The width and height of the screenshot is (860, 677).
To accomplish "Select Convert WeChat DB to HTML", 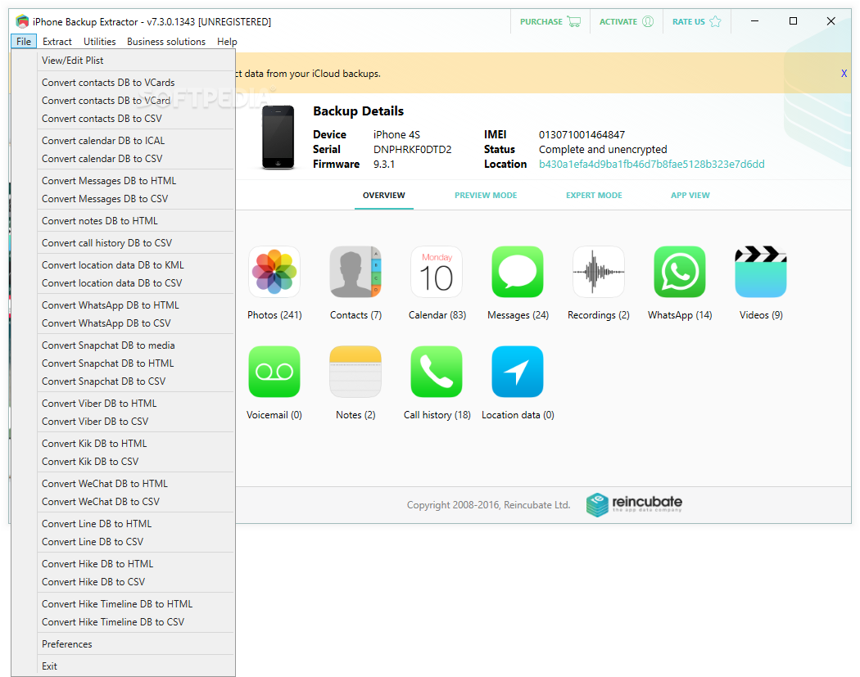I will [136, 483].
